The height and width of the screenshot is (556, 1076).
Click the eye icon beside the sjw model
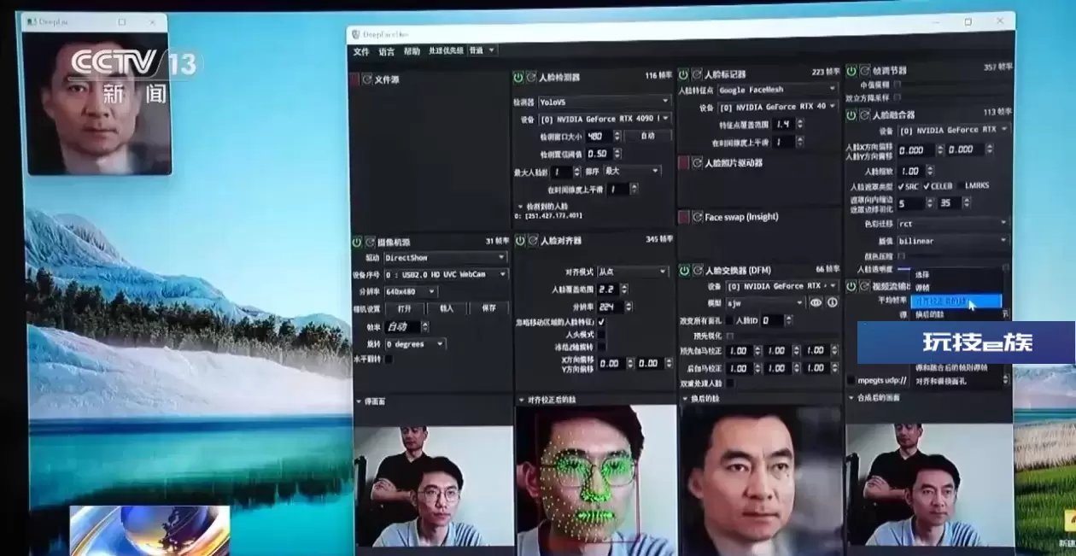pos(816,302)
